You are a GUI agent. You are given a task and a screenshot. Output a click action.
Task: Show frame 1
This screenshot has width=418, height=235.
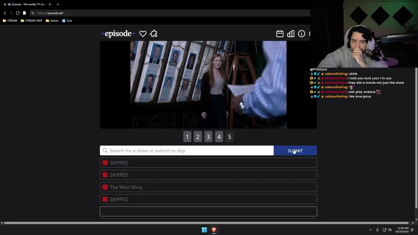tap(187, 137)
